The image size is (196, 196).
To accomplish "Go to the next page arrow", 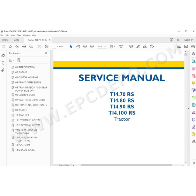I will (47, 46).
